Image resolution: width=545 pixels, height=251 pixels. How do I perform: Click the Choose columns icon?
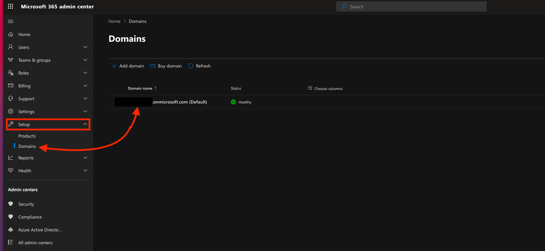[310, 88]
